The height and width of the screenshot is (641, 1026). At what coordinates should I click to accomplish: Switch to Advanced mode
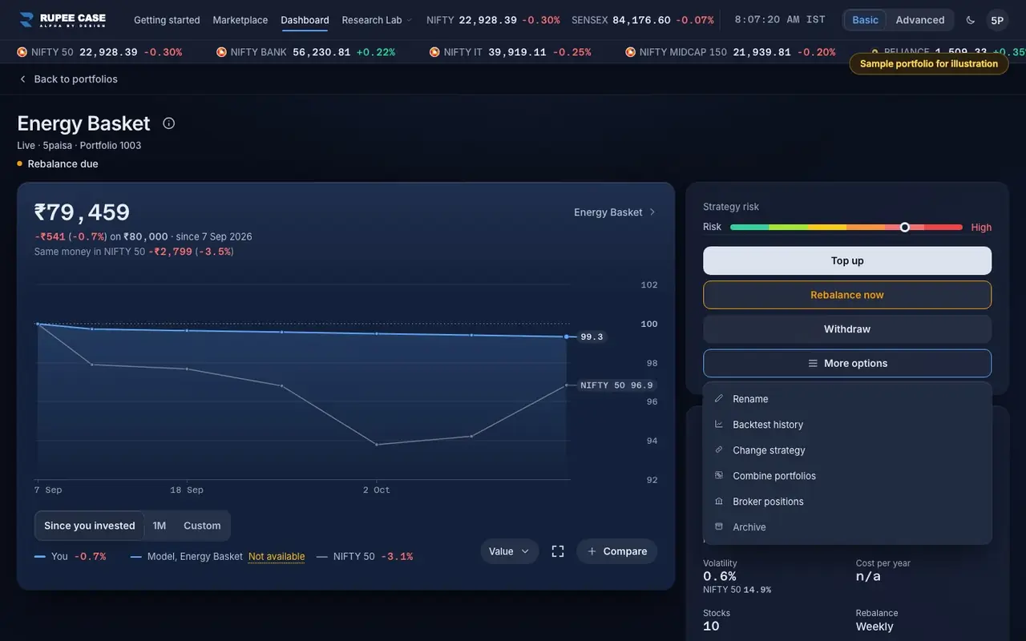(920, 20)
